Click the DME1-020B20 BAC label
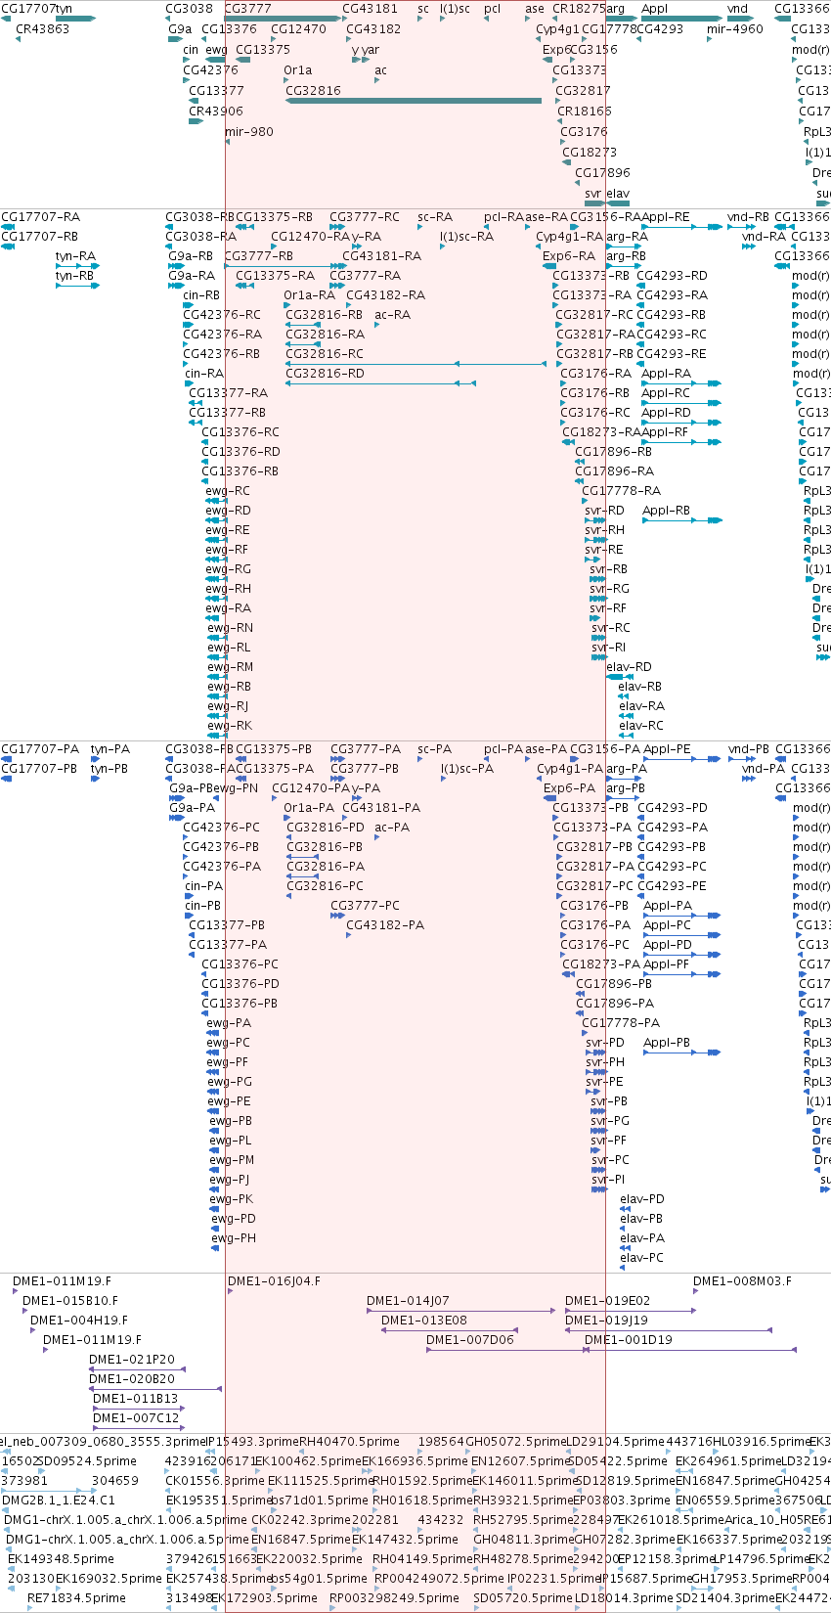The height and width of the screenshot is (1613, 831). (132, 1379)
